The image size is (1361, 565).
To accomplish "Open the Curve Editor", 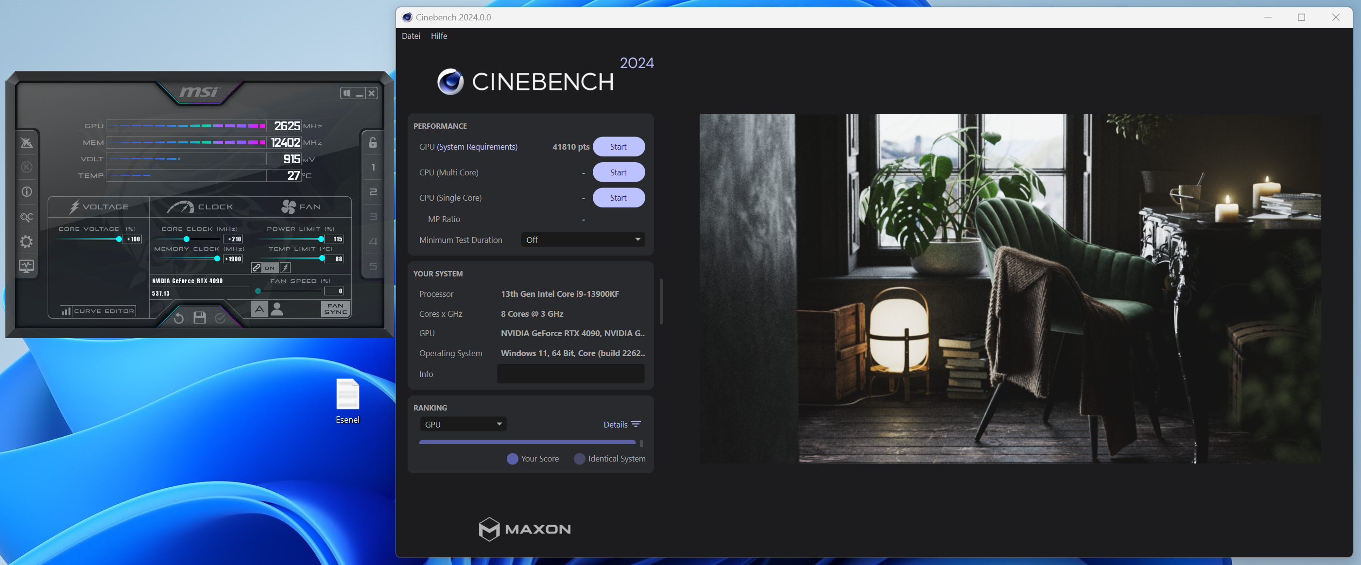I will [x=98, y=311].
